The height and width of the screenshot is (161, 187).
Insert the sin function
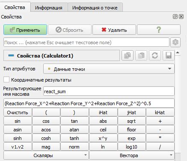(x=18, y=121)
